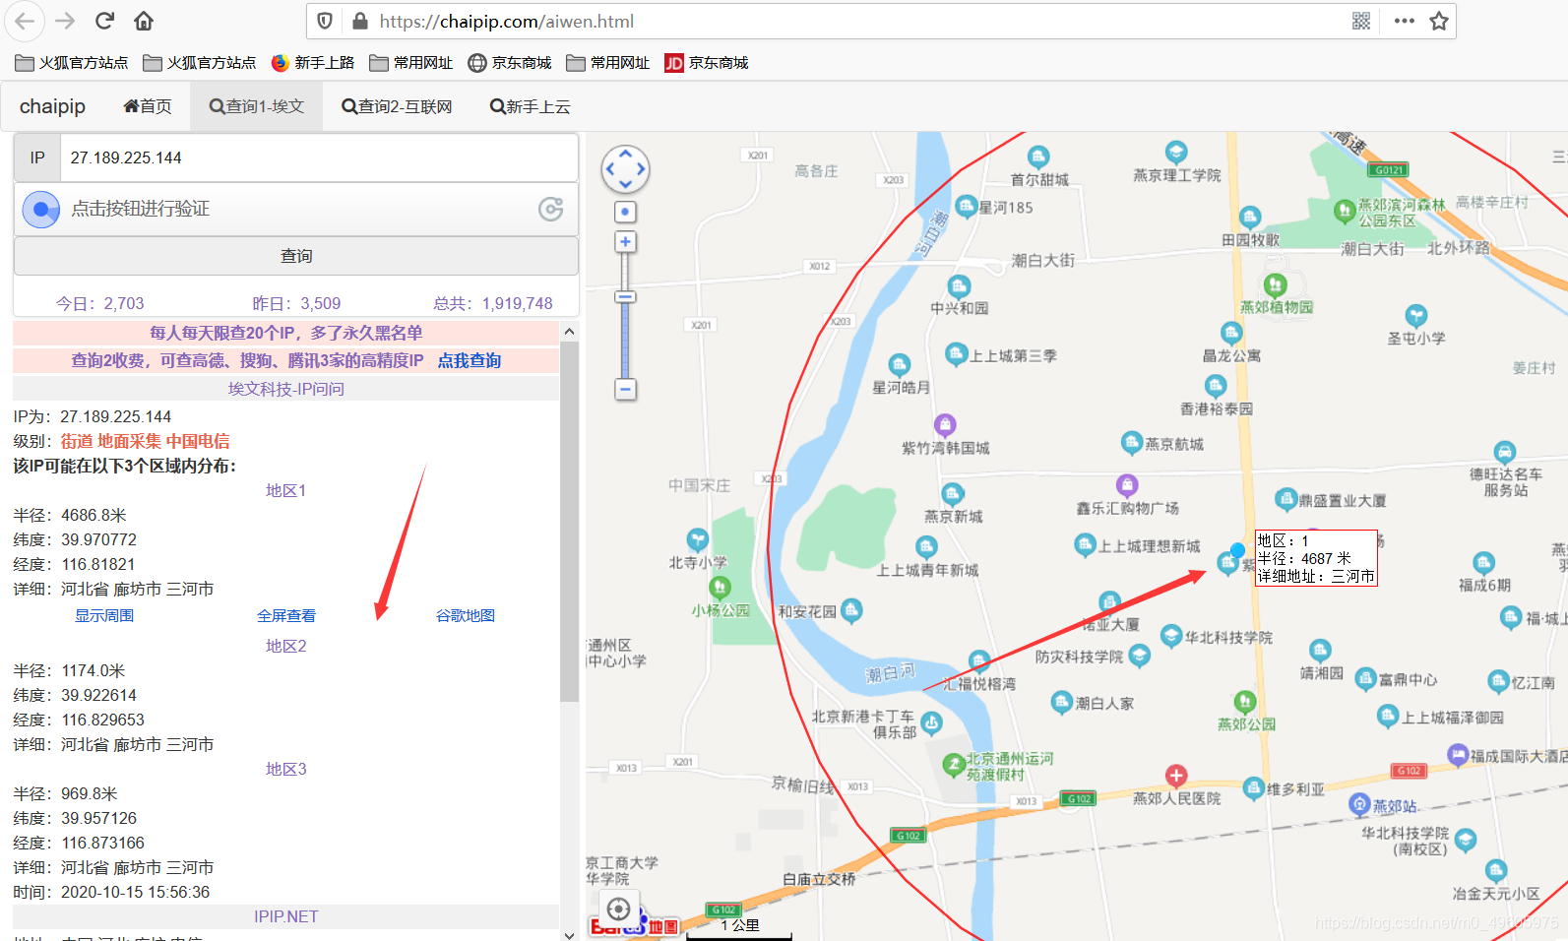Select the 地区1 heading

coord(286,490)
